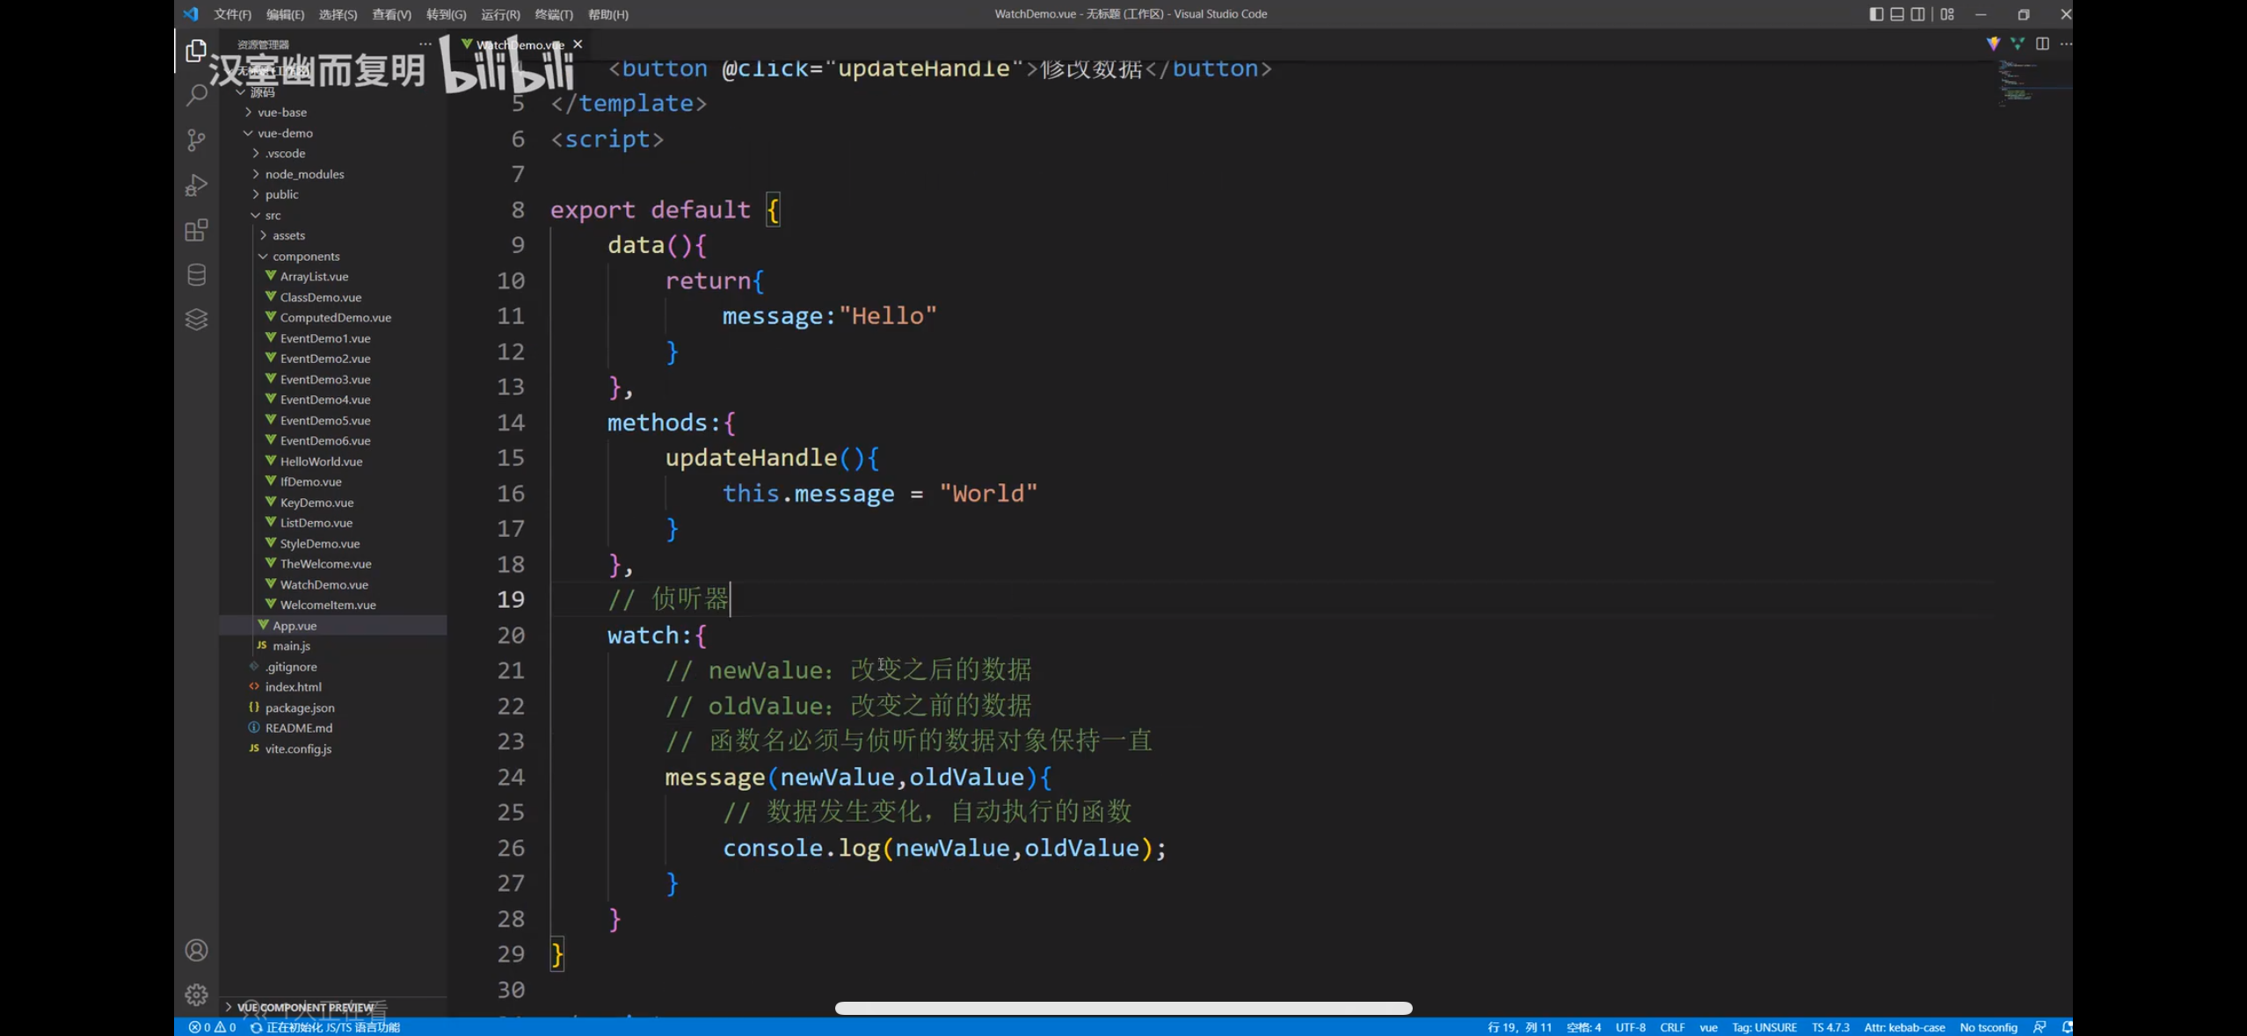Open the Explorer files icon
The width and height of the screenshot is (2247, 1036).
196,51
